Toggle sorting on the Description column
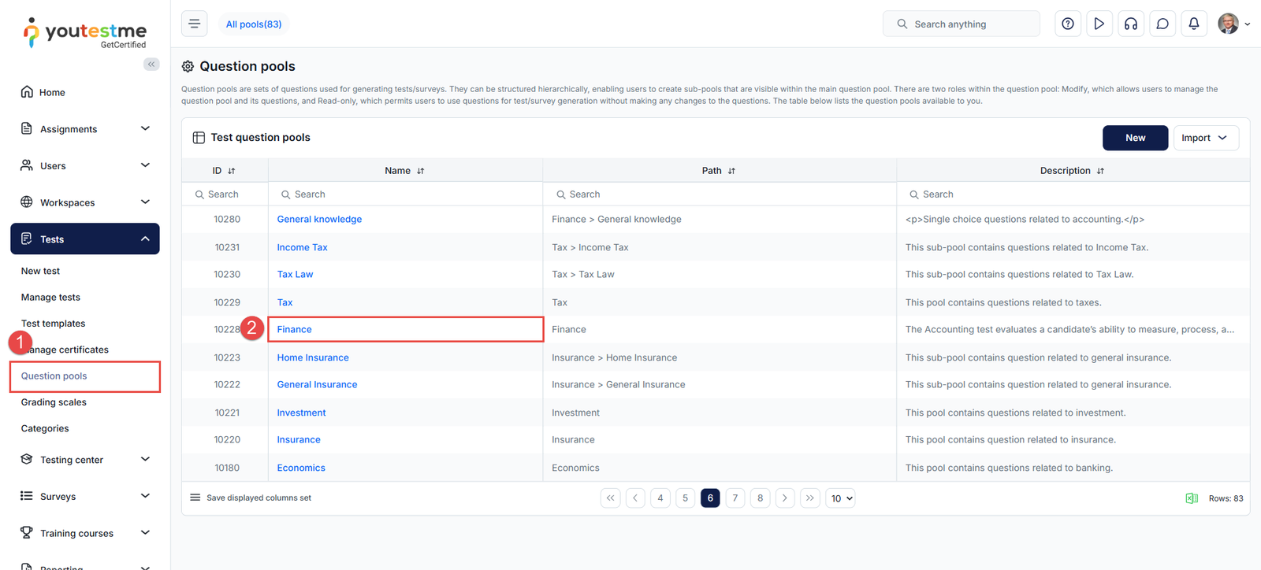The image size is (1261, 570). pos(1100,171)
